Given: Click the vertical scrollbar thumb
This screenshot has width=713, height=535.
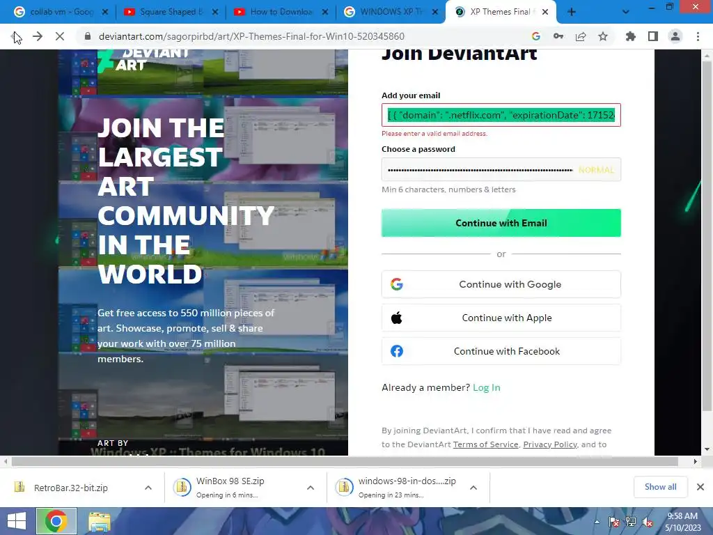Looking at the screenshot, I should click(x=707, y=237).
